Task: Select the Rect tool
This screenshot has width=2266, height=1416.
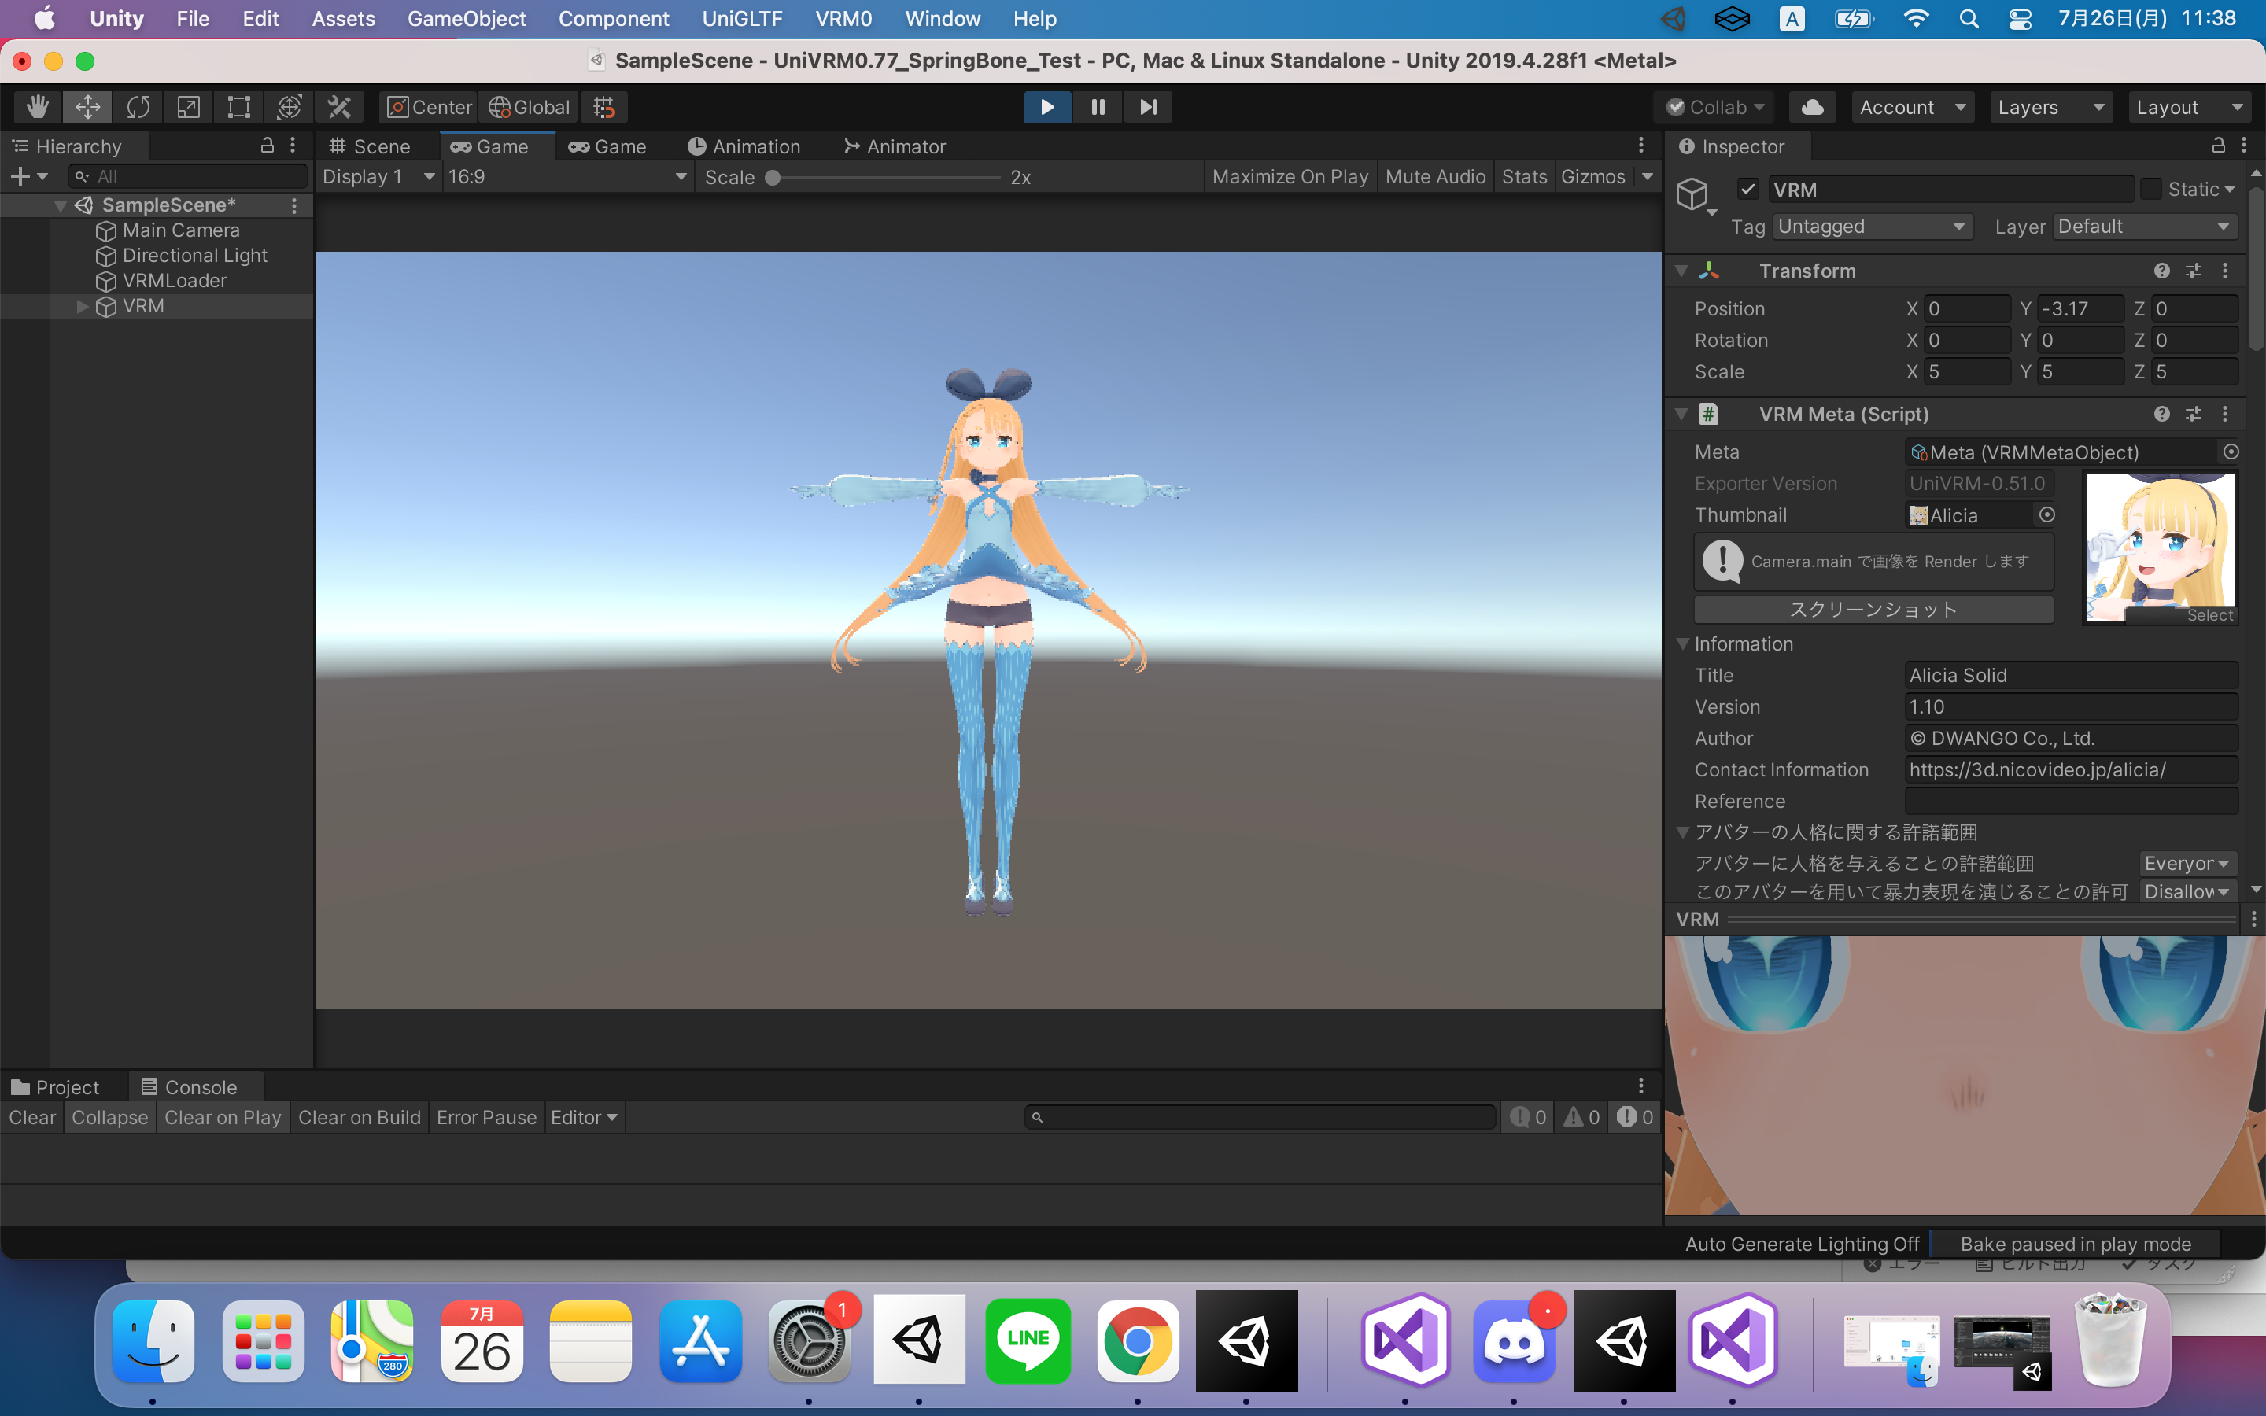Action: pos(238,107)
